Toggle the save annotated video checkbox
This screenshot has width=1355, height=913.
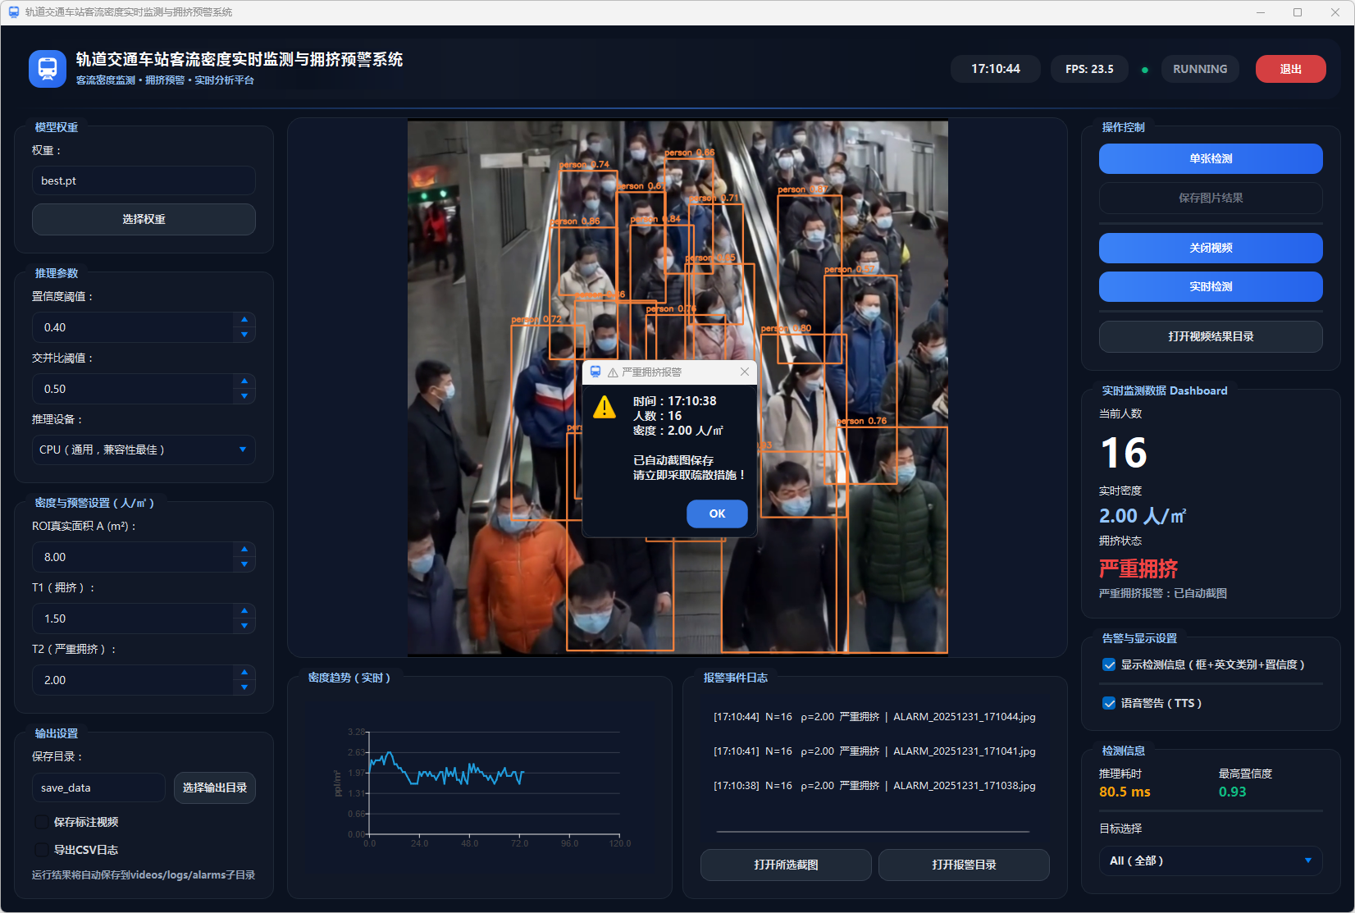click(x=42, y=822)
